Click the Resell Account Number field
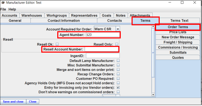 click(x=101, y=49)
